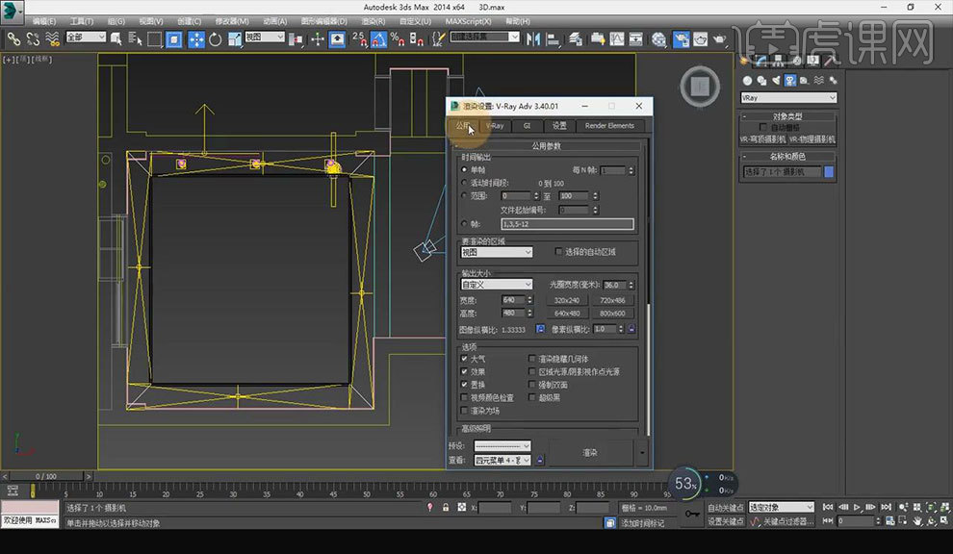Toggle the Window/Crossing selection icon
The image size is (953, 554).
[174, 39]
